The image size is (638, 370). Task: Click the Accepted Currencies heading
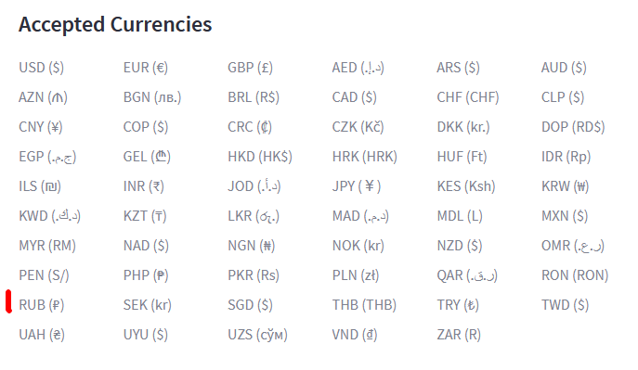[x=115, y=25]
